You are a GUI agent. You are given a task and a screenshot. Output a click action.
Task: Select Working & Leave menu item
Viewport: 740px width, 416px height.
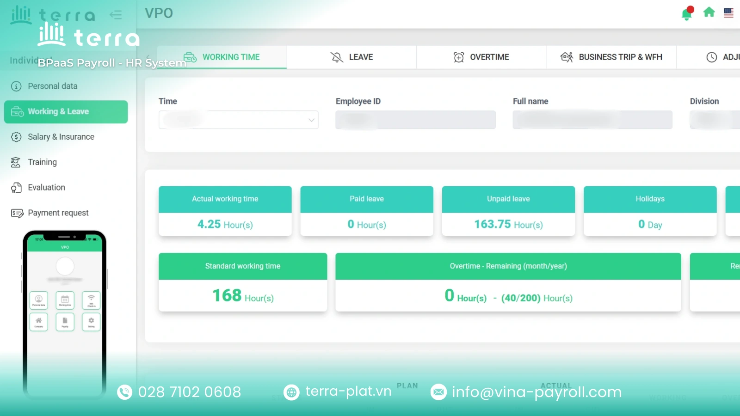(66, 112)
